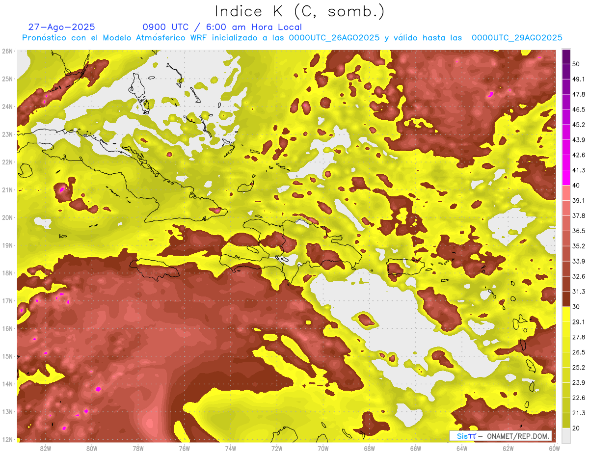Click legend value '33.9'
This screenshot has height=455, width=589.
(x=578, y=261)
